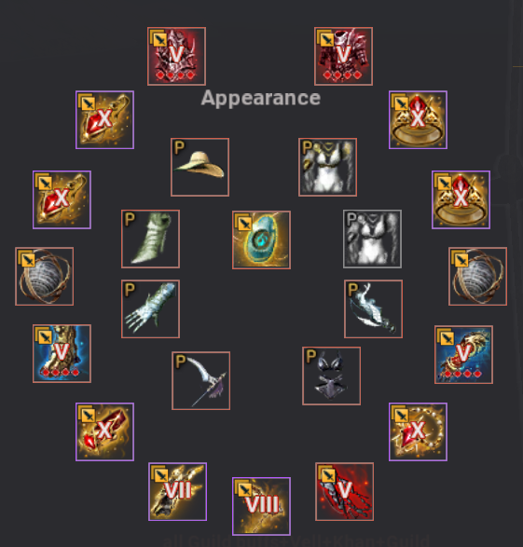Select the green boot appearance slot

(150, 239)
